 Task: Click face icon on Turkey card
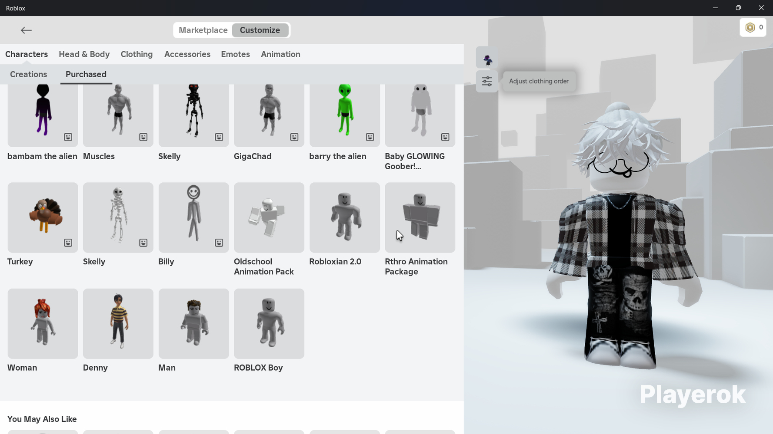68,243
